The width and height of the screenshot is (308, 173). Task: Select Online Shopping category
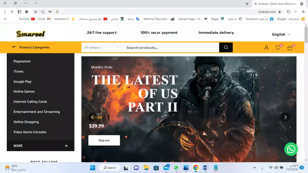coord(26,122)
